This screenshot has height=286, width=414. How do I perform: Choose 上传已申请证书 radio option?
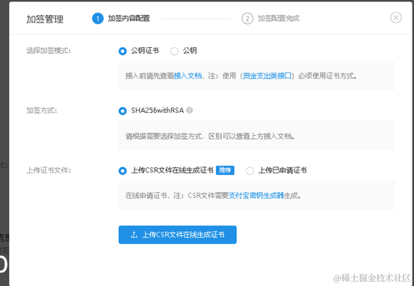coord(250,171)
